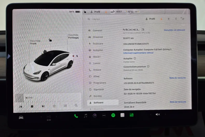Open Profil in settings header
This screenshot has height=137, width=205.
(150, 19)
